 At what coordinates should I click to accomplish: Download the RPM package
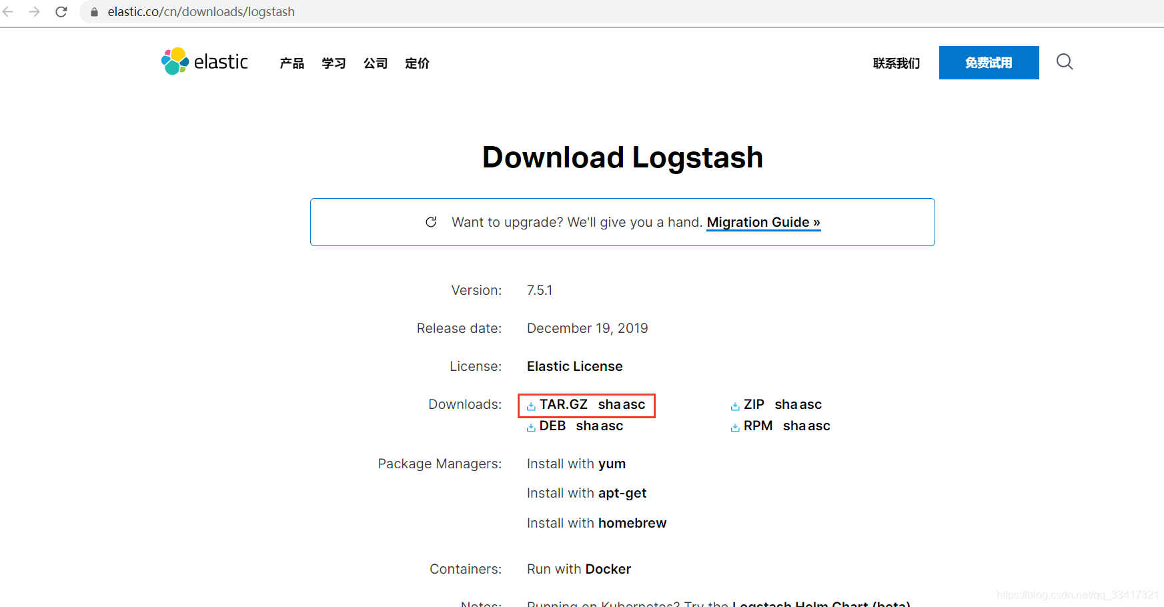click(x=758, y=426)
